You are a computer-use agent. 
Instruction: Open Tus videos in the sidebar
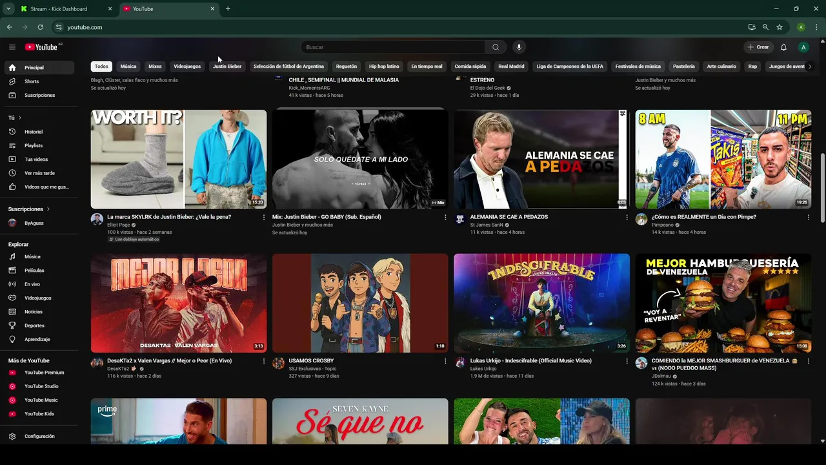tap(39, 159)
